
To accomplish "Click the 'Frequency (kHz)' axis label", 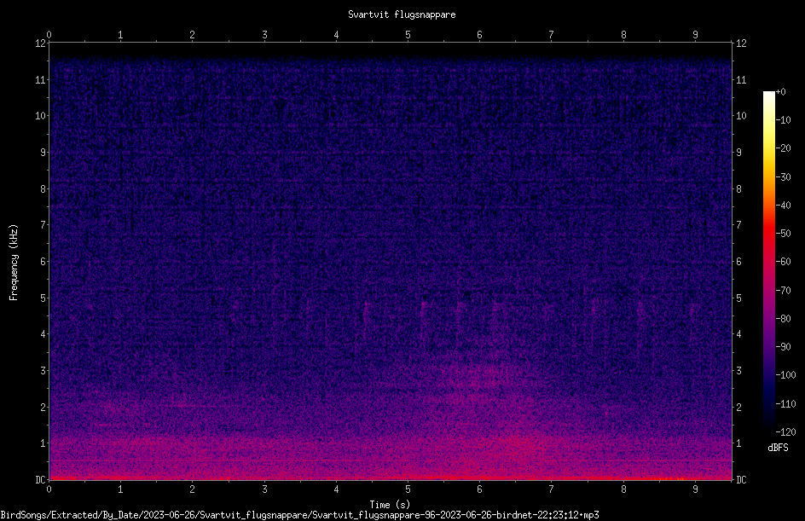I will (x=14, y=263).
